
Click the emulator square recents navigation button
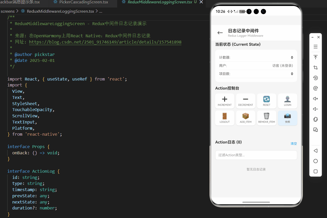(x=316, y=171)
